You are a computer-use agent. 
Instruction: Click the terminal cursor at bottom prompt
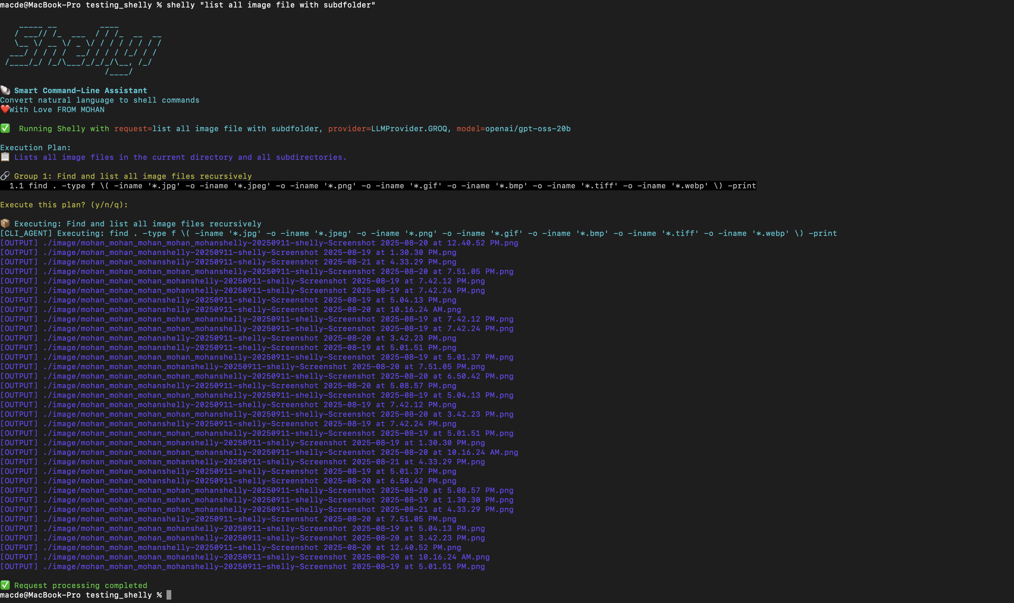169,595
